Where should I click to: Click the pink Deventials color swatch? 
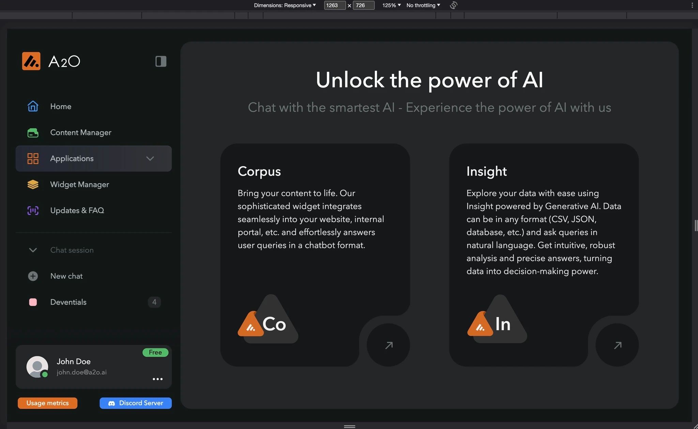click(x=33, y=302)
